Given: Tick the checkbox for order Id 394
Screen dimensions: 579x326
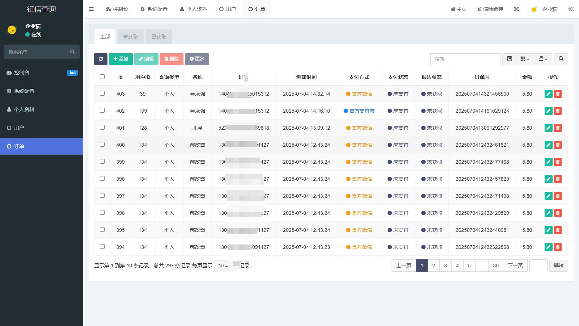Looking at the screenshot, I should (x=102, y=247).
